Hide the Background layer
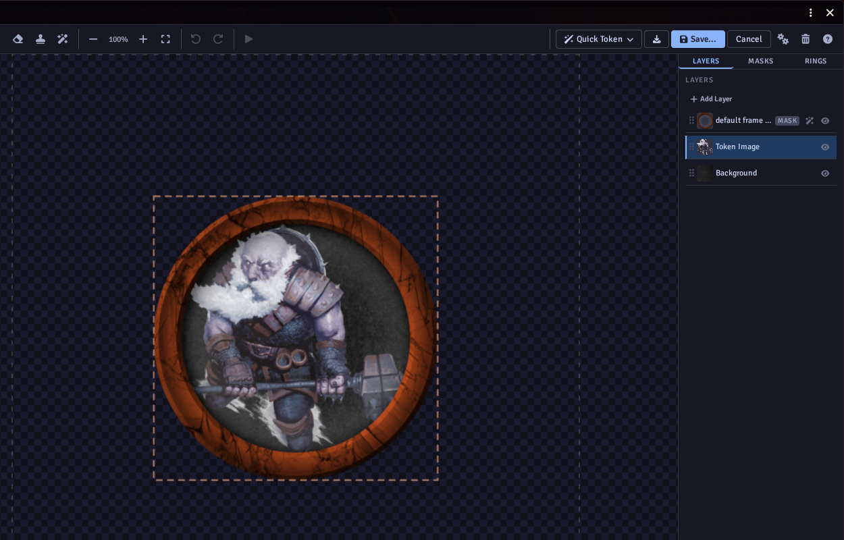This screenshot has height=540, width=844. pyautogui.click(x=825, y=173)
